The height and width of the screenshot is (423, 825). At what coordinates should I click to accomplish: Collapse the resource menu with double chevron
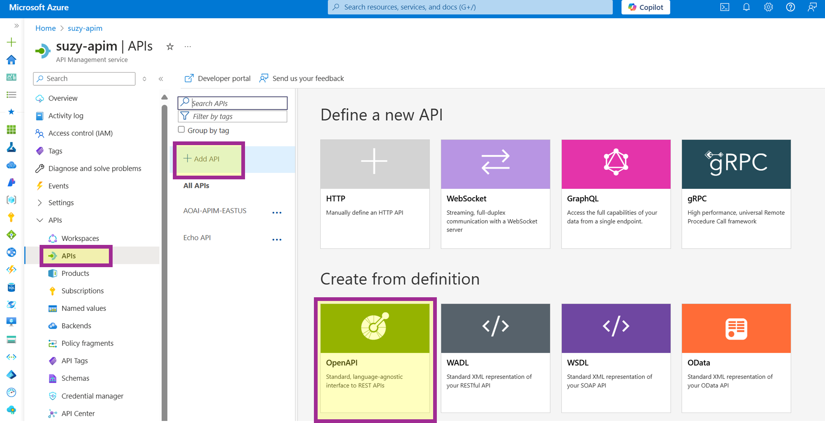click(161, 79)
